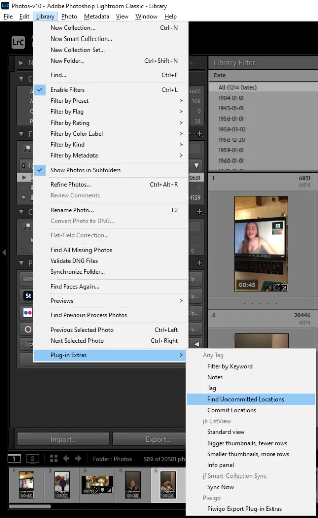The image size is (318, 518).
Task: Open the Metadata menu in menu bar
Action: tap(96, 16)
